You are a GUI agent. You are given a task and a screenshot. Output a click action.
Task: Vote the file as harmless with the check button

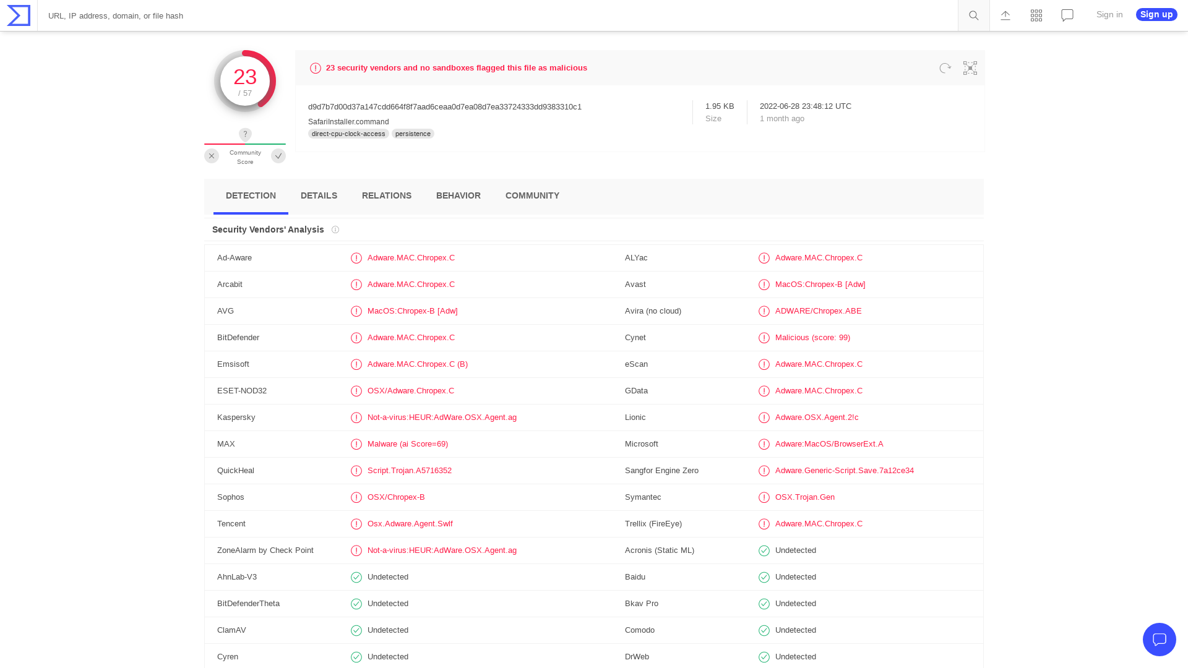[x=278, y=156]
